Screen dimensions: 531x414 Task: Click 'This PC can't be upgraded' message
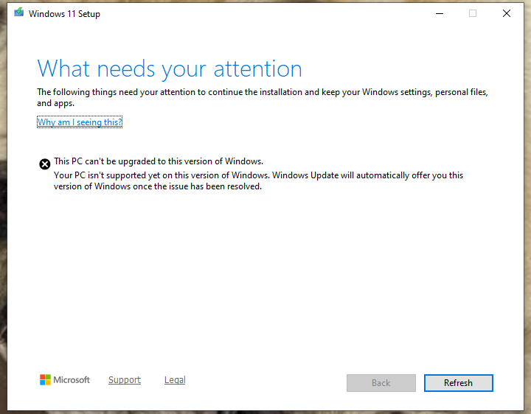(159, 161)
